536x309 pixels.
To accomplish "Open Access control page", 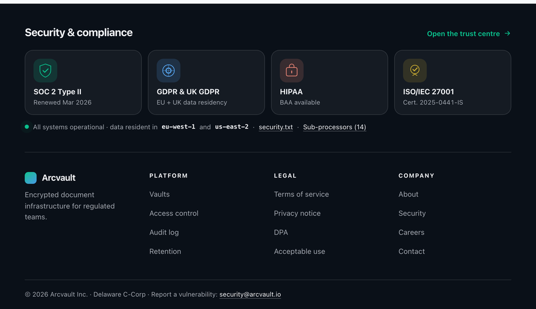I will tap(174, 213).
